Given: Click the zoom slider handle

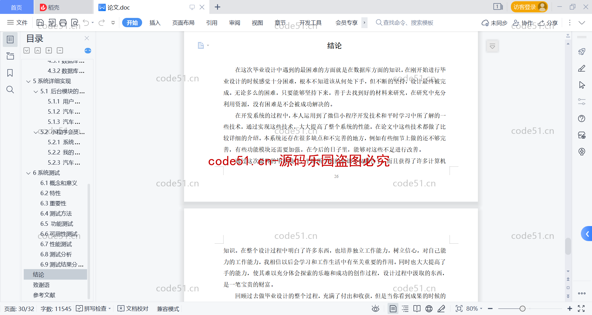Looking at the screenshot, I should pyautogui.click(x=522, y=309).
